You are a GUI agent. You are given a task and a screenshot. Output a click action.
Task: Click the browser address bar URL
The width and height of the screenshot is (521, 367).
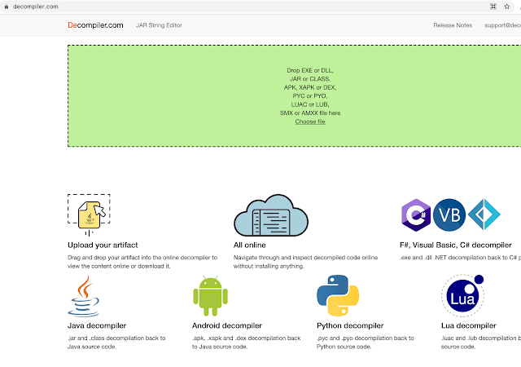(x=36, y=7)
